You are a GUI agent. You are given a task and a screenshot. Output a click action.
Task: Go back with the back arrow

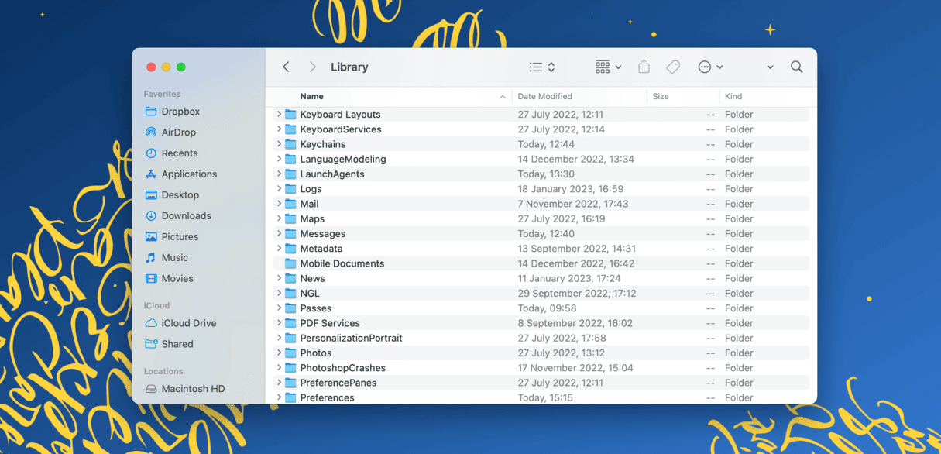pyautogui.click(x=286, y=67)
